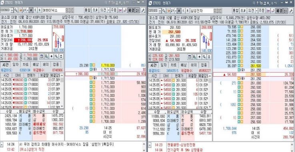Click the music-note alert icon in 삼성전자 toolbar
The width and height of the screenshot is (295, 152).
(273, 10)
